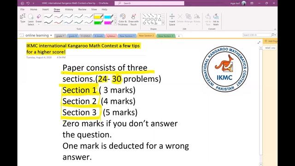Switch to the Insert ribbon tab
Viewport: 295px width, 166px height.
pyautogui.click(x=45, y=9)
